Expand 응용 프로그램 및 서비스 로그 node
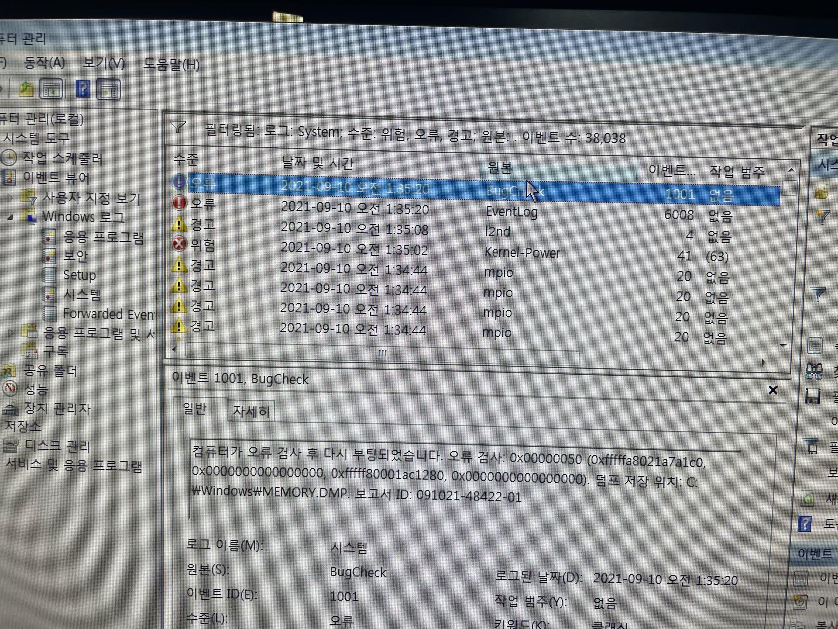This screenshot has width=838, height=629. click(x=11, y=333)
